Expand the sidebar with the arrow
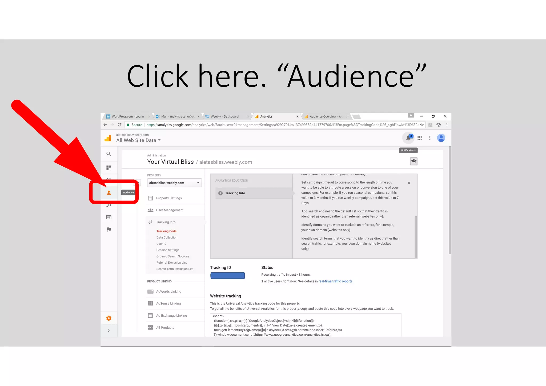Screen dimensions: 546x386 109,331
